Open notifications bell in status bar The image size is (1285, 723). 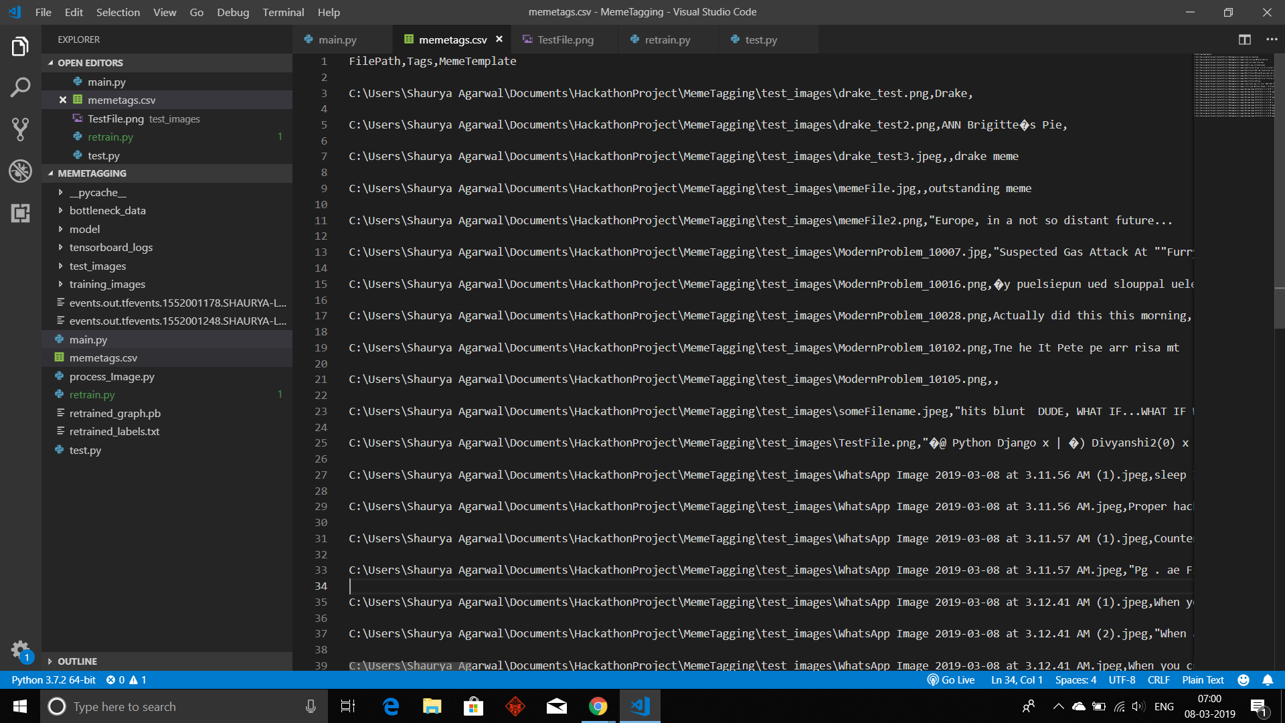1268,680
